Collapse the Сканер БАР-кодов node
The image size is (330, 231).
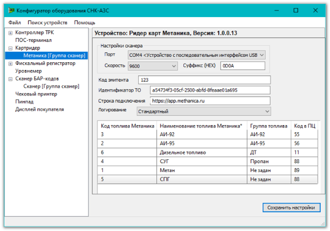click(x=10, y=79)
